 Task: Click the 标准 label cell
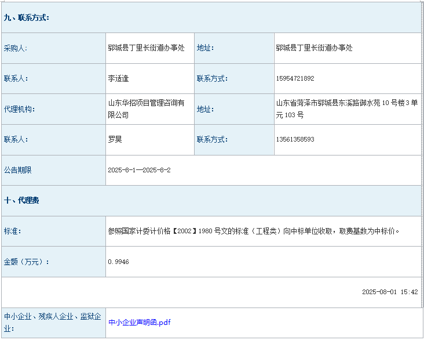(13, 231)
